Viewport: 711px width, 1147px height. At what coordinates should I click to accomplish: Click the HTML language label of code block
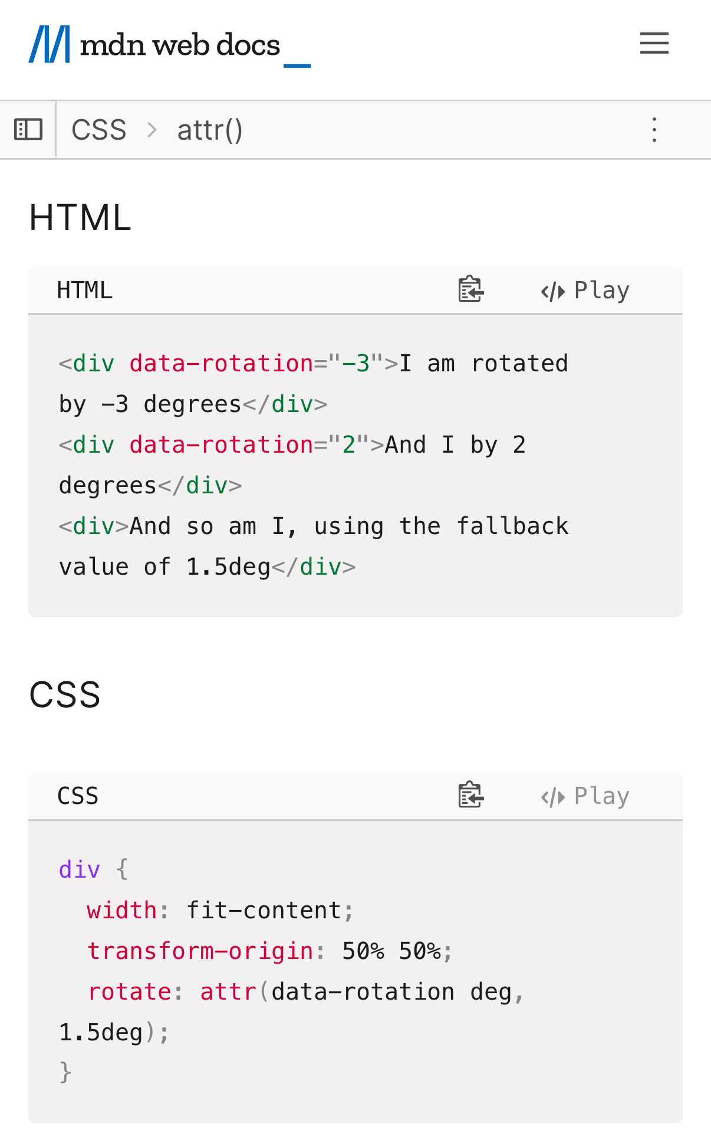tap(84, 291)
